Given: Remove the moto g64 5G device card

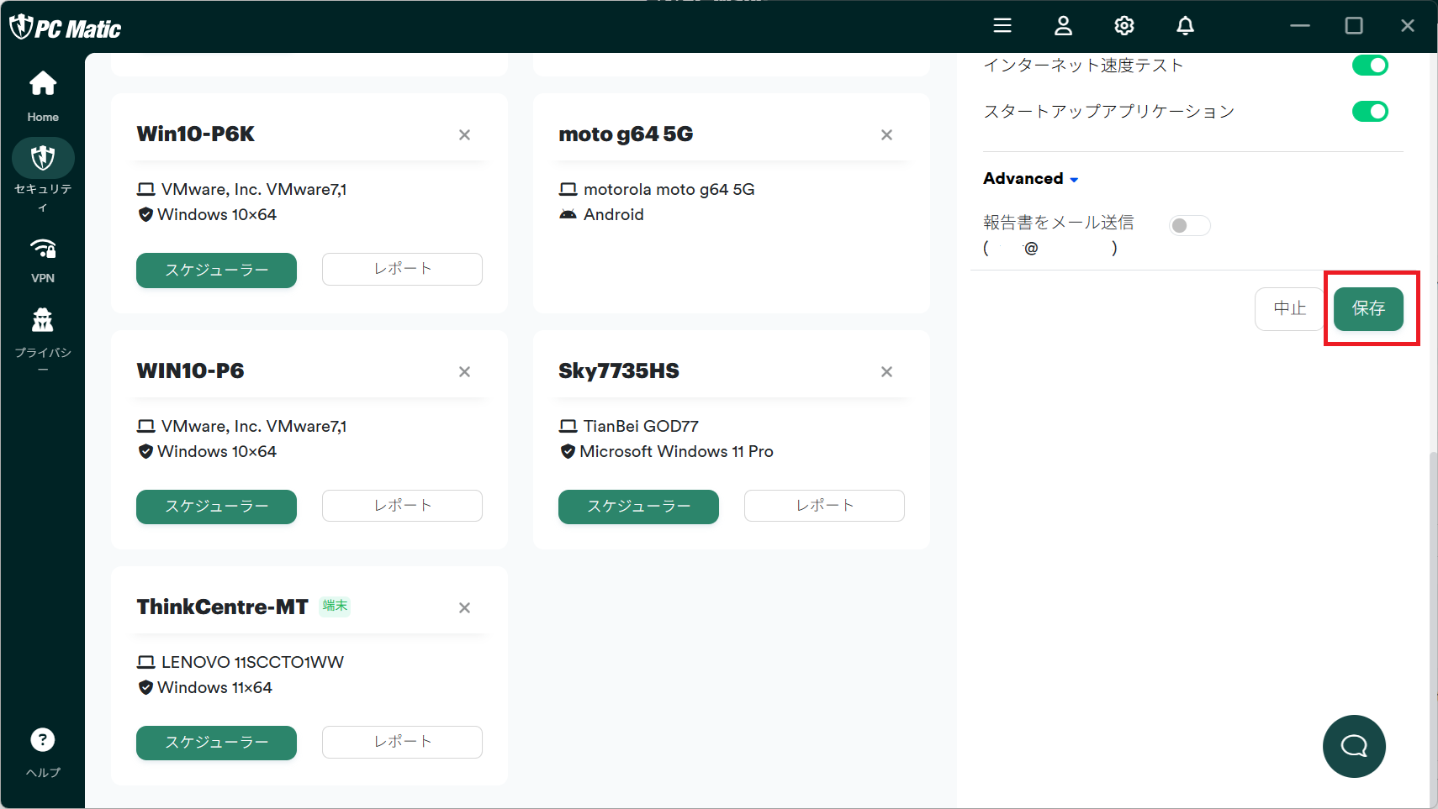Looking at the screenshot, I should tap(886, 134).
